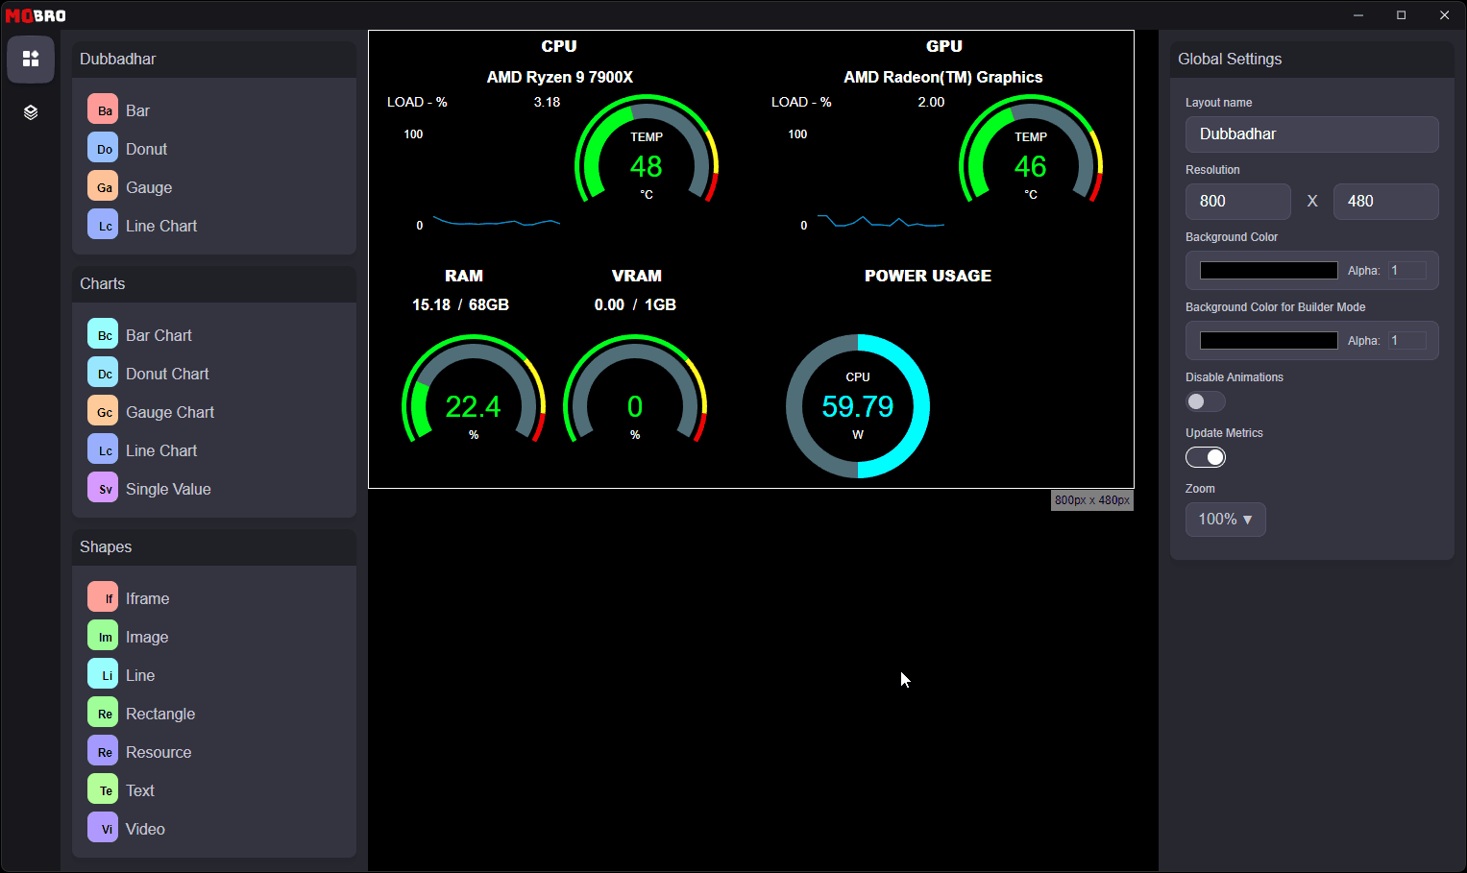Select the VRAM usage gauge widget
1467x873 pixels.
(x=635, y=391)
